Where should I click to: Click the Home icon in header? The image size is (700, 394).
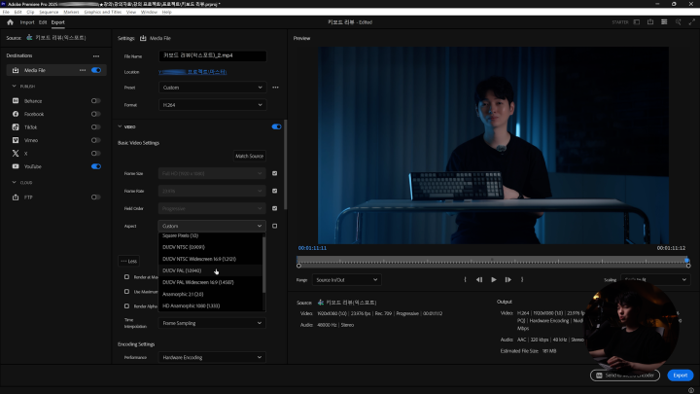coord(9,21)
